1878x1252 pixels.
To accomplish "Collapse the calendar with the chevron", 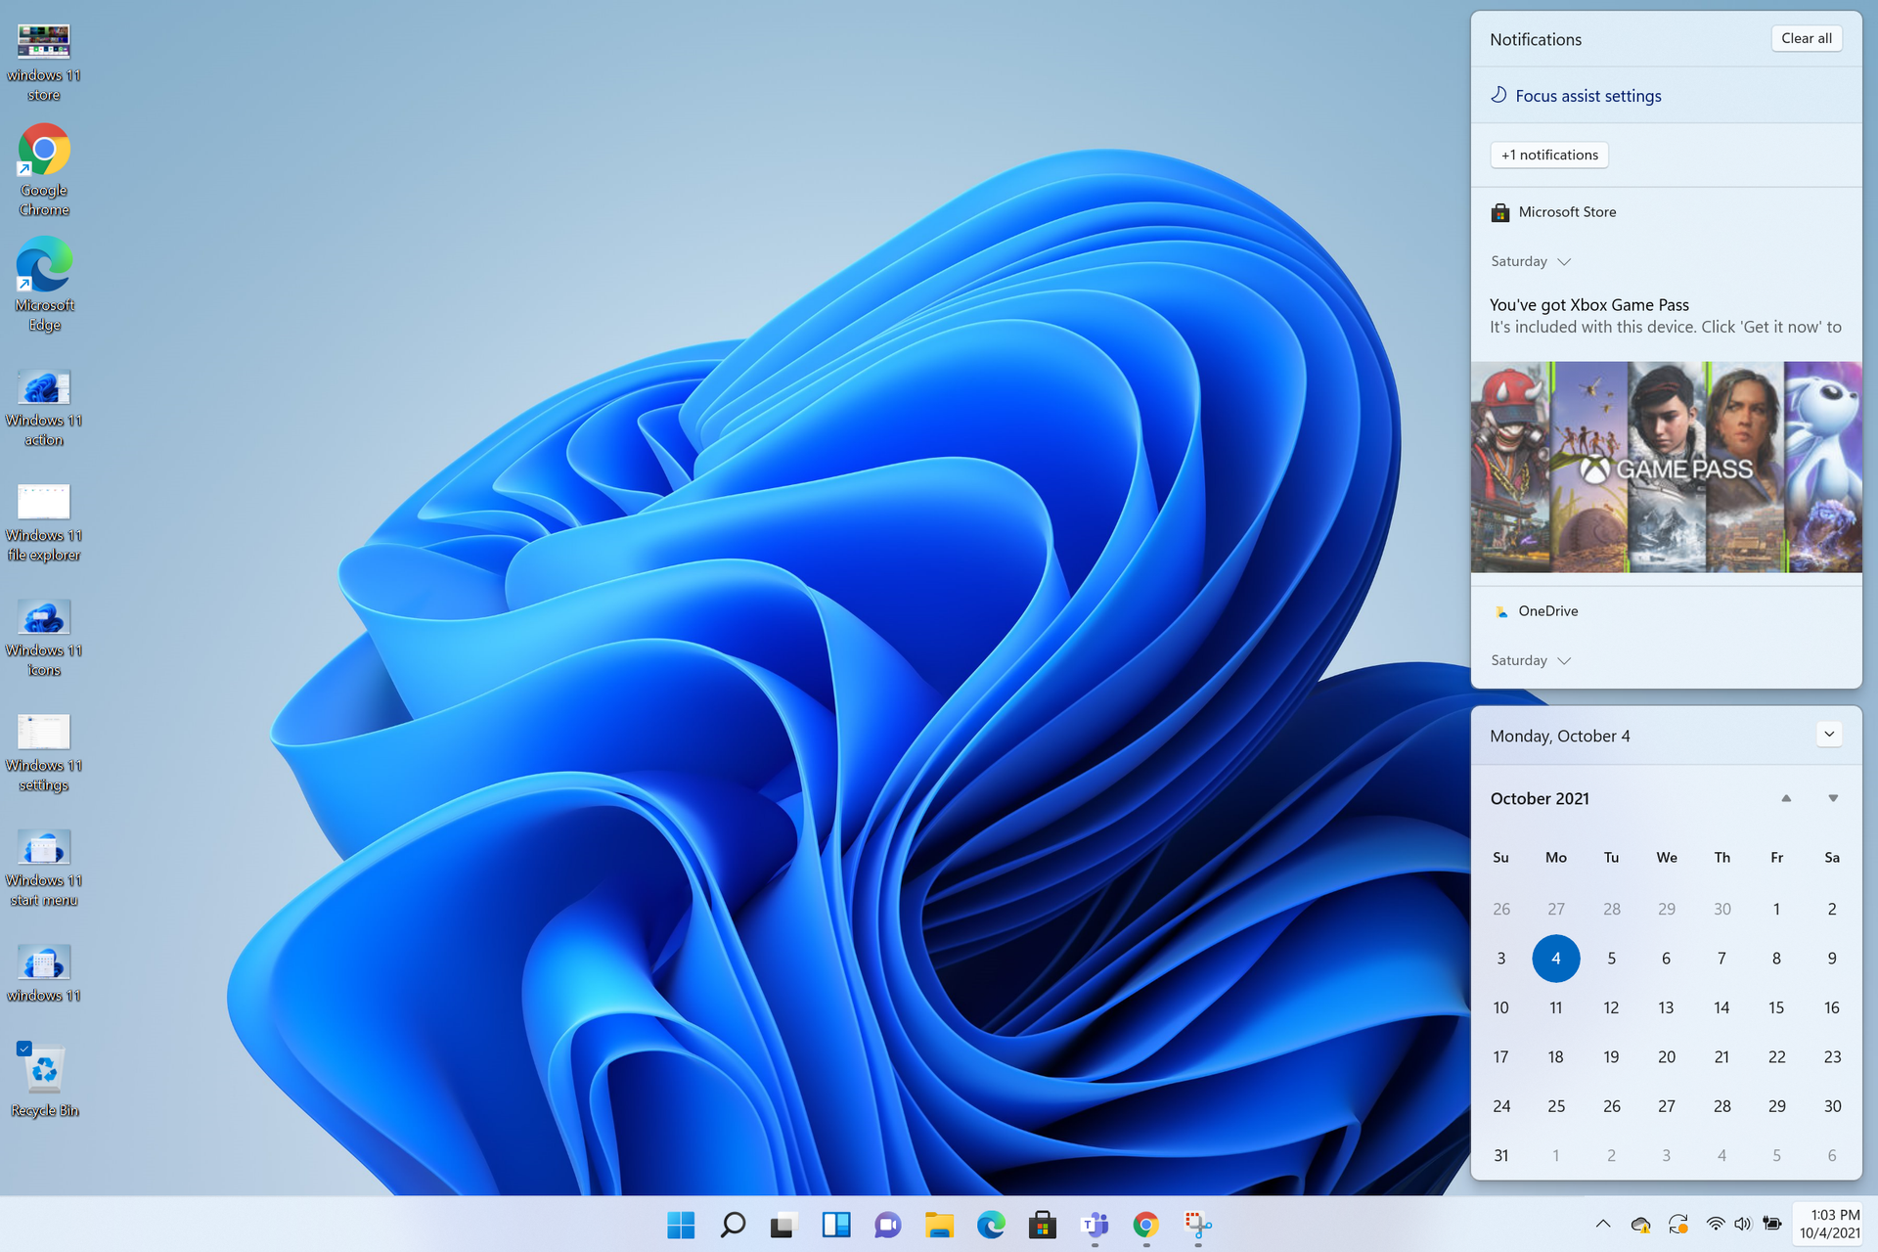I will pyautogui.click(x=1829, y=734).
